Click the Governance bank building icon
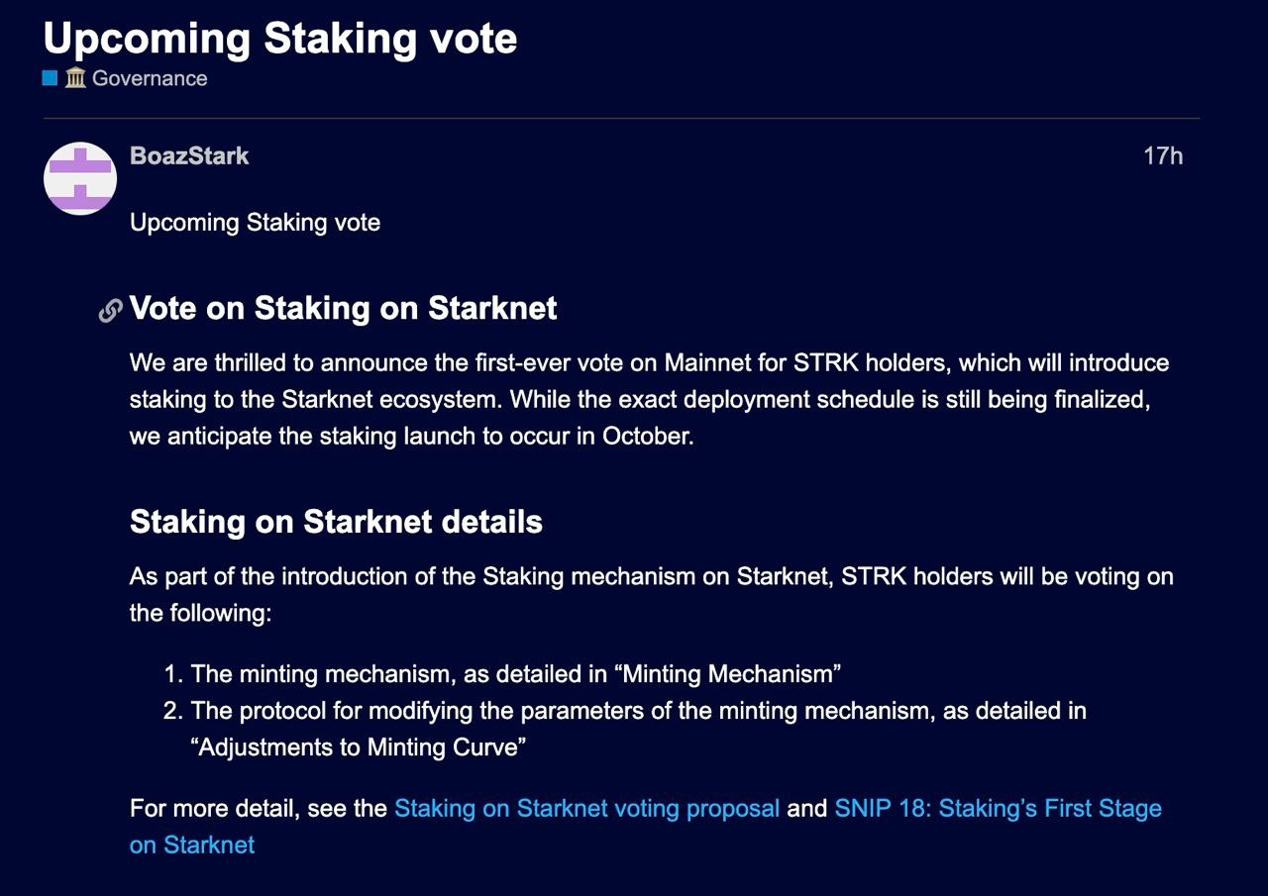This screenshot has height=896, width=1268. 75,78
